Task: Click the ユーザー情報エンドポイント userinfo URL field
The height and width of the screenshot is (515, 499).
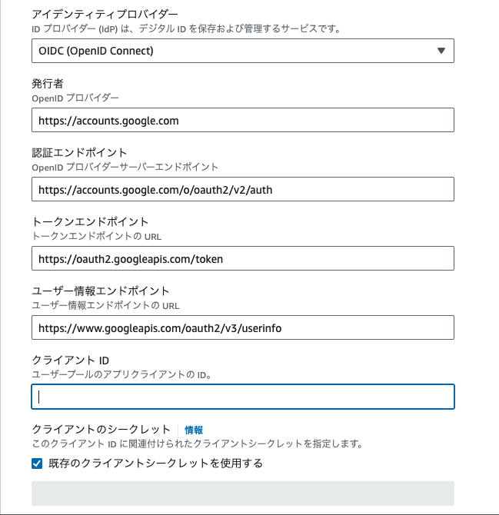Action: coord(243,327)
